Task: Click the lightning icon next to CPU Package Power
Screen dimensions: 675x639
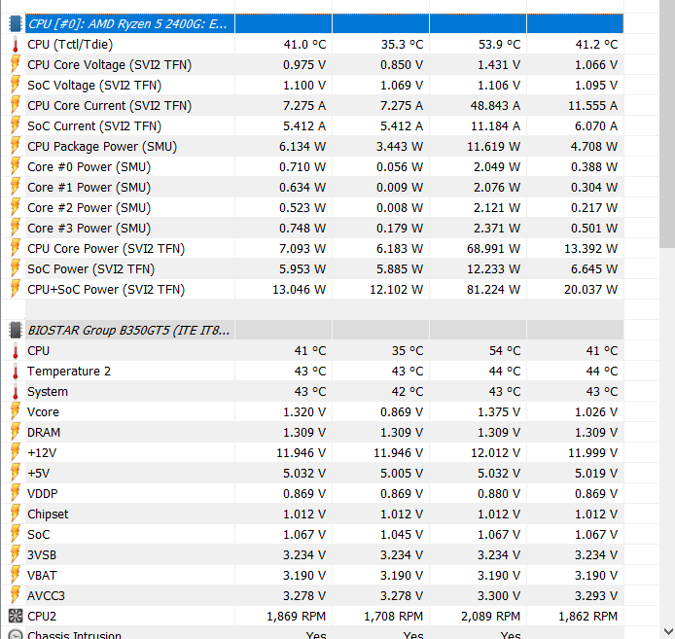Action: click(15, 147)
